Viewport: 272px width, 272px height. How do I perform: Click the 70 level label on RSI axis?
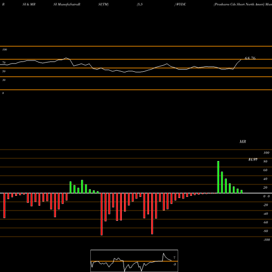[4, 63]
